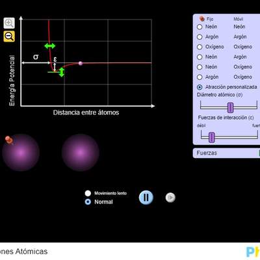Select the Neón–Neón atom pair
Screen dimensions: 260x260
[200, 27]
